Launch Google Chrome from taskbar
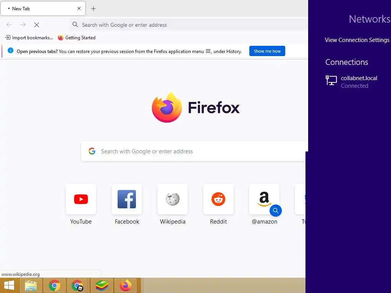 pos(54,285)
